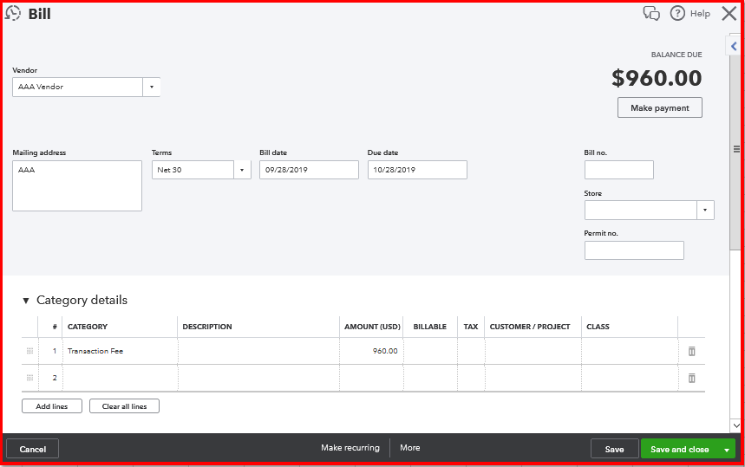The image size is (745, 467).
Task: Click the Make payment button
Action: pos(659,107)
